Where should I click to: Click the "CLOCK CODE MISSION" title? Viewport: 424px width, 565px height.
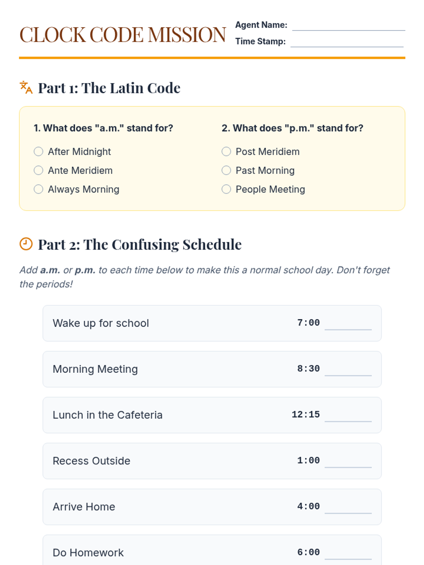pos(123,35)
